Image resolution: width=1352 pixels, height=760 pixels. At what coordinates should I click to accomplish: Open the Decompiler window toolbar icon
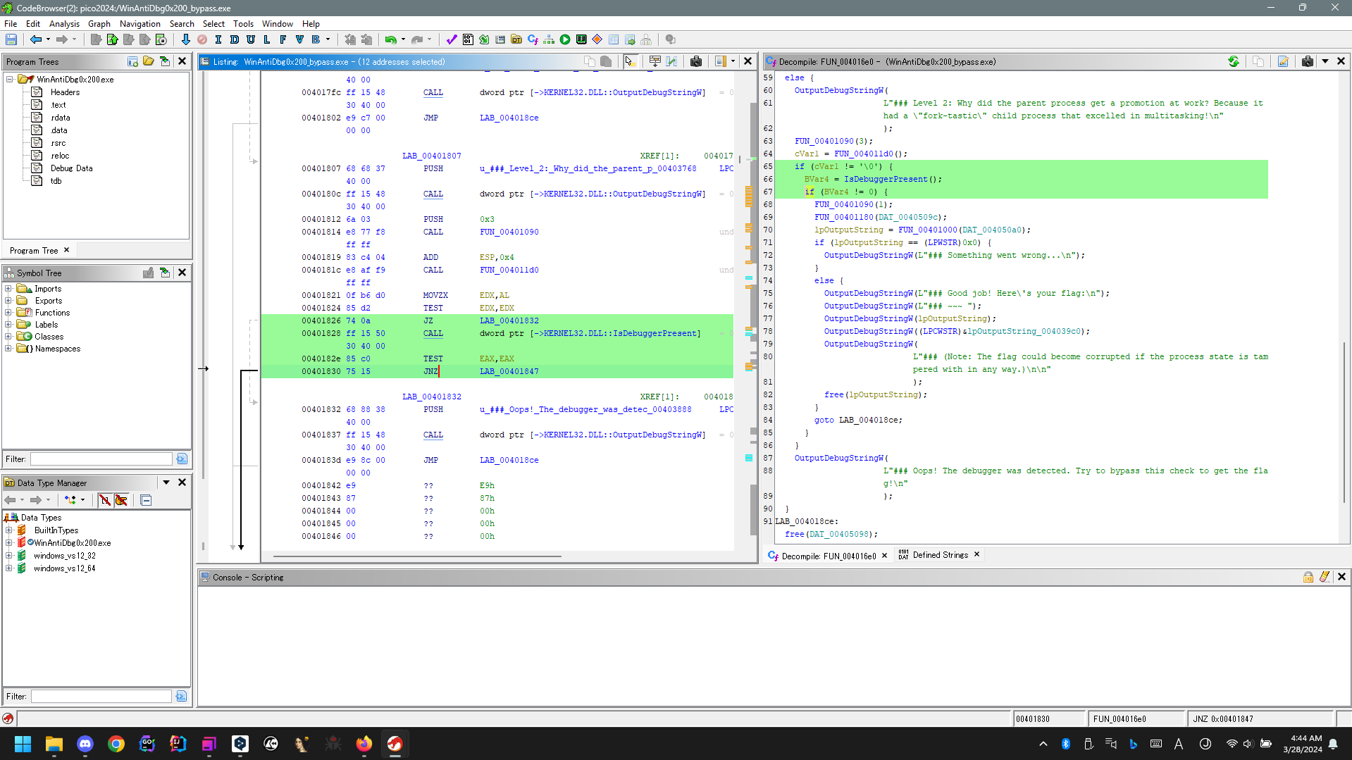[533, 39]
